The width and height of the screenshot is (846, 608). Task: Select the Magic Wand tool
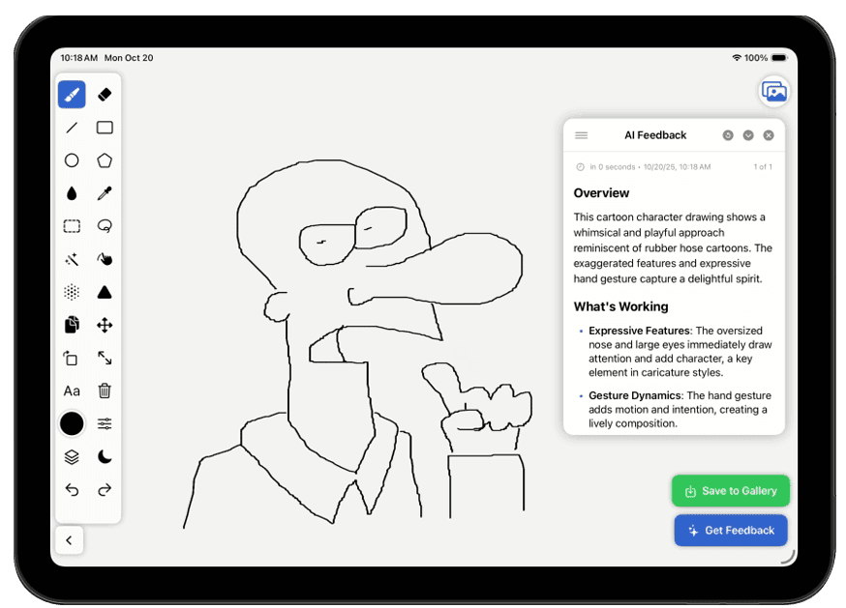[x=72, y=259]
